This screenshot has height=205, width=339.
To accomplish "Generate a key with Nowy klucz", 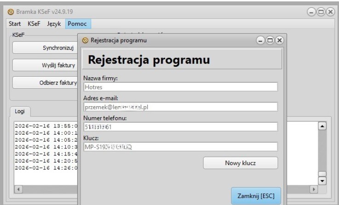I will pos(241,163).
